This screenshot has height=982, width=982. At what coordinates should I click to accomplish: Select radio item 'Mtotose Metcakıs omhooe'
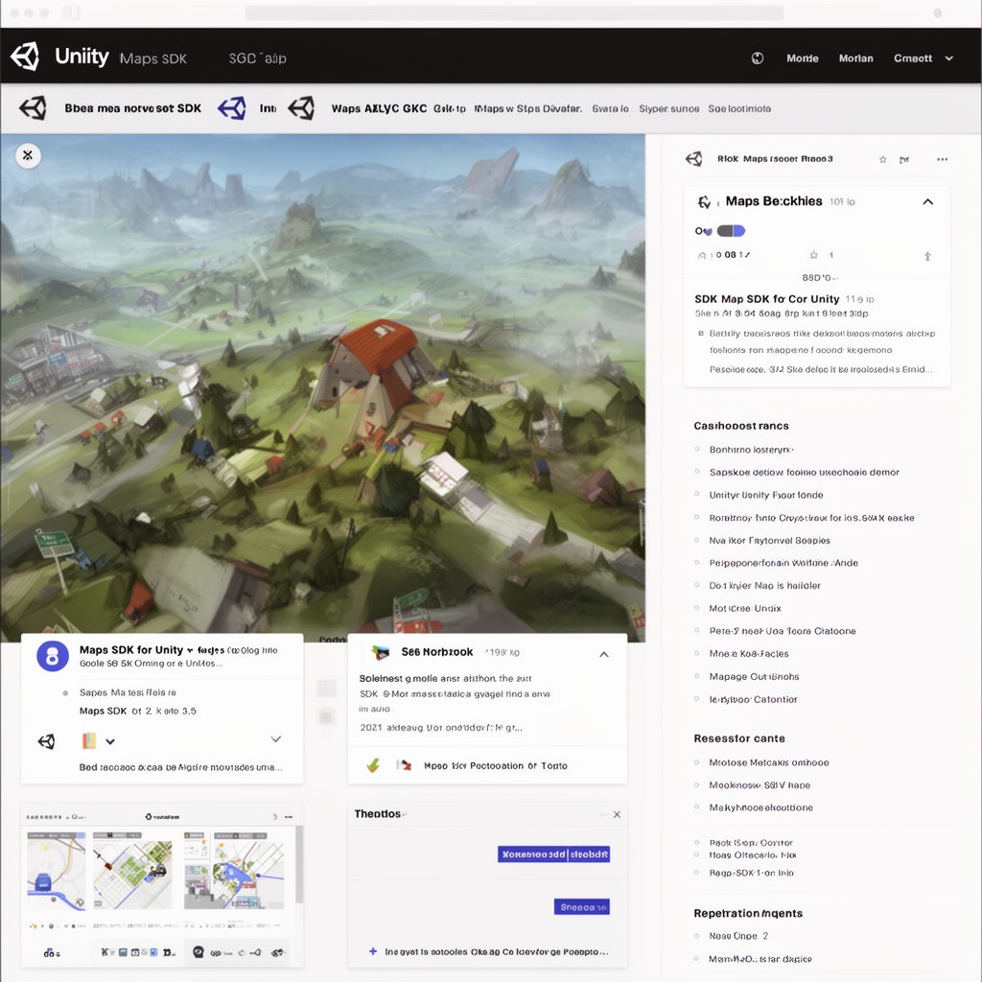pos(696,762)
